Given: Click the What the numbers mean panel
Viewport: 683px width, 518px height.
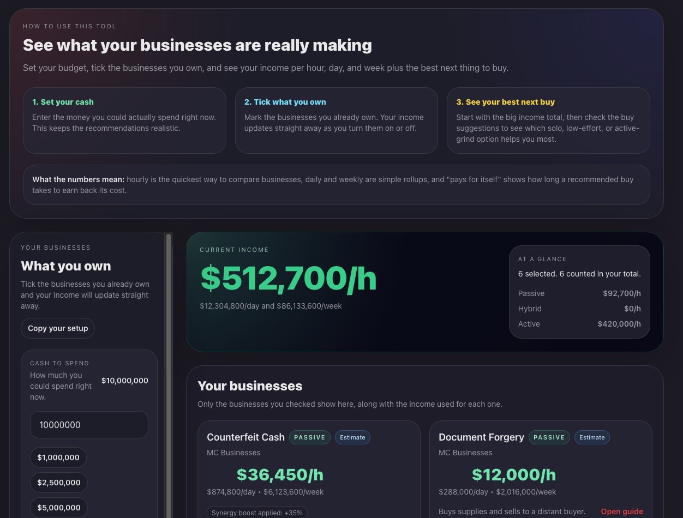Looking at the screenshot, I should [x=336, y=185].
